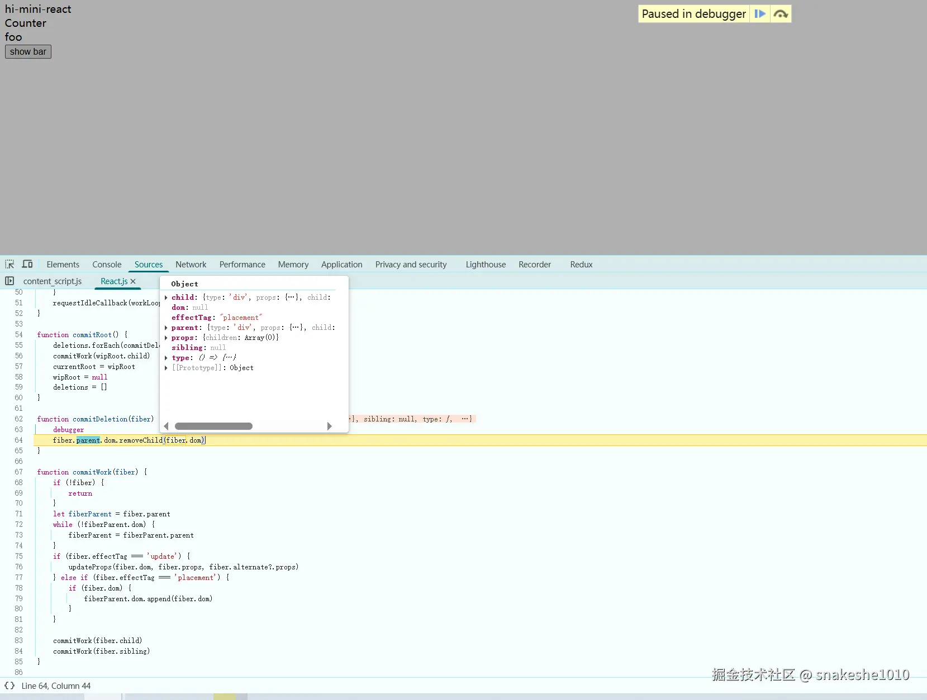927x700 pixels.
Task: Open the Elements tab
Action: tap(63, 265)
